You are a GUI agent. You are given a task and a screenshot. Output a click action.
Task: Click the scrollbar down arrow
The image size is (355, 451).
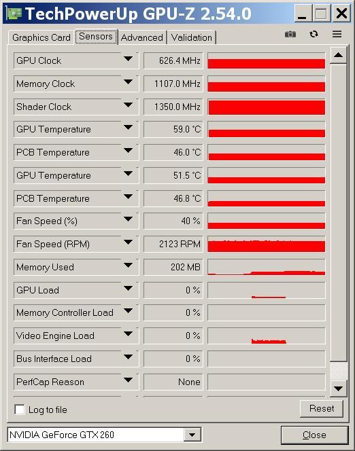pos(338,389)
